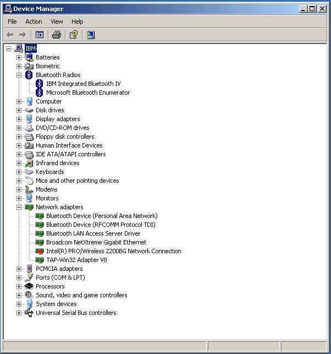Select the Disk drives icon
The height and width of the screenshot is (354, 331).
click(x=29, y=110)
